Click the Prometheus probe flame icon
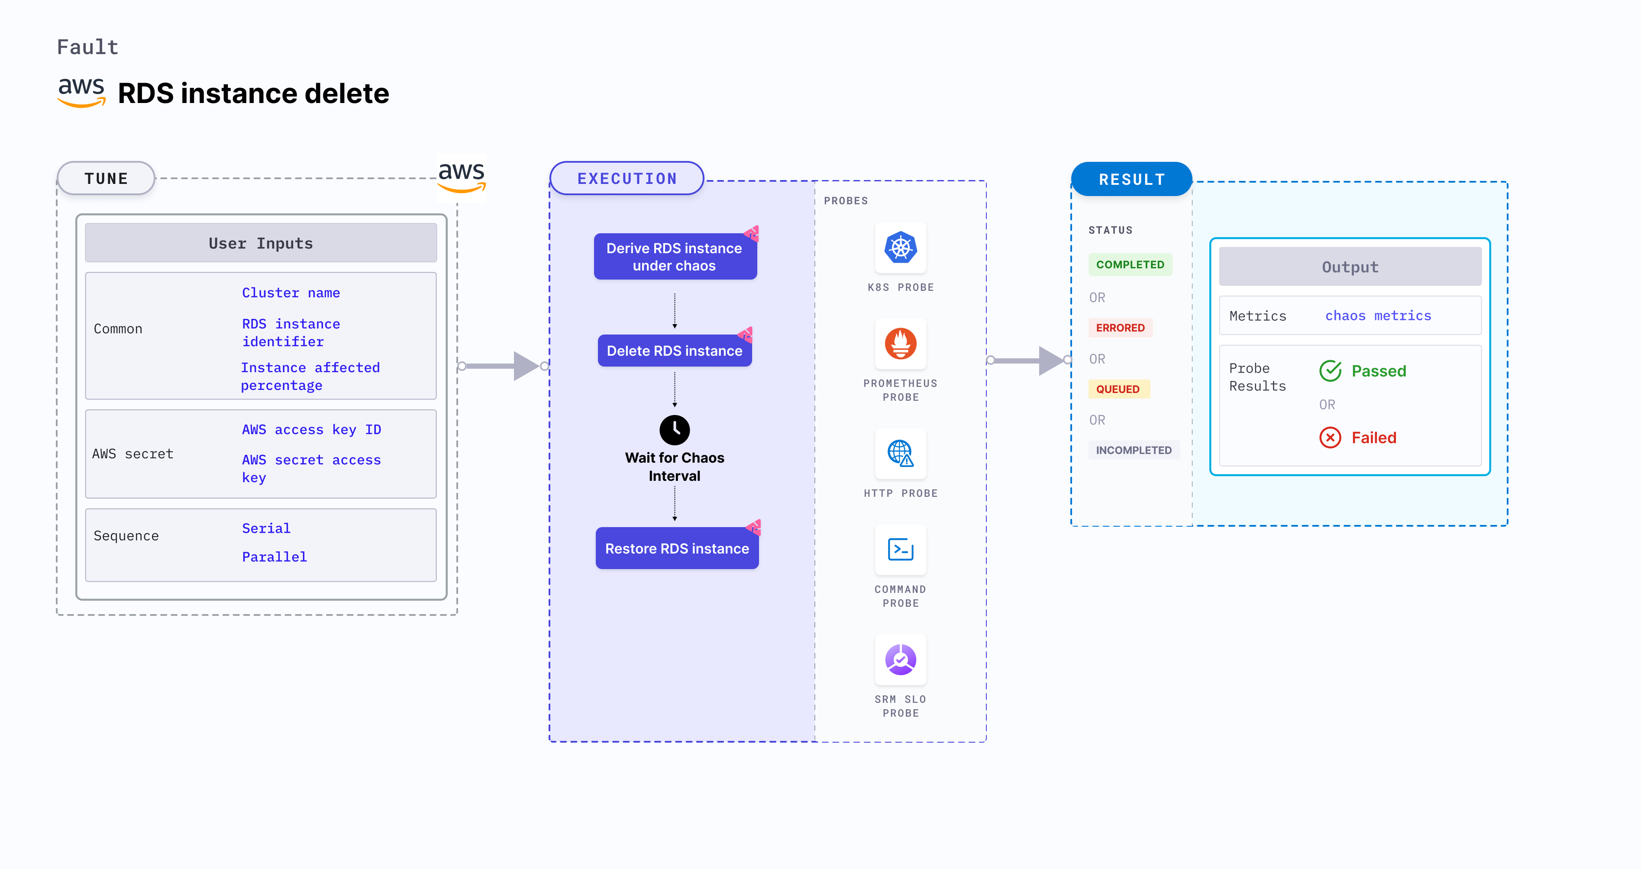 [900, 344]
